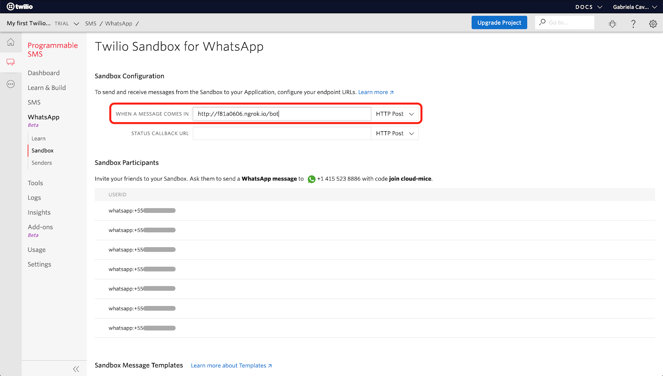
Task: Select Sandbox under WhatsApp
Action: coord(43,151)
